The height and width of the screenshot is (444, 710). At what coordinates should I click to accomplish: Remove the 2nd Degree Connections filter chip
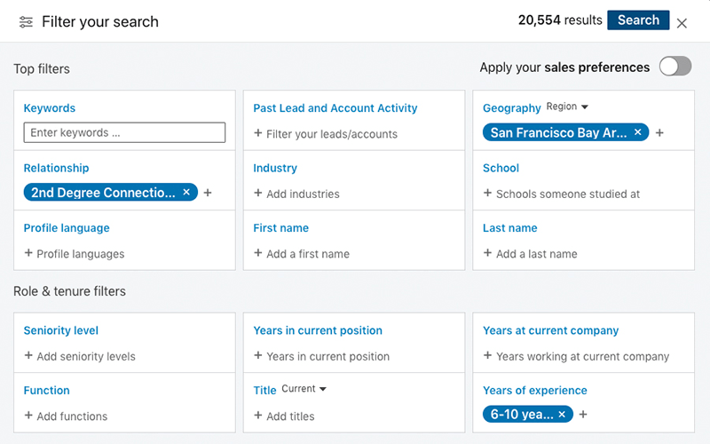click(x=185, y=192)
